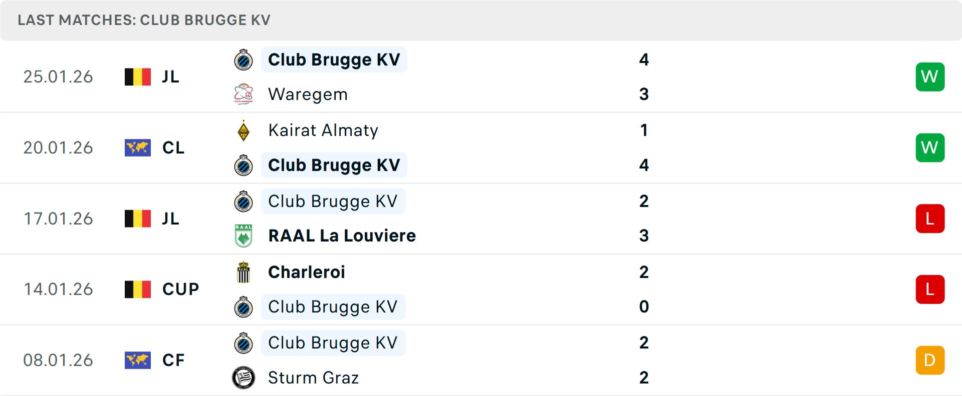Open the RAAL La Louviere green logo

(x=244, y=235)
